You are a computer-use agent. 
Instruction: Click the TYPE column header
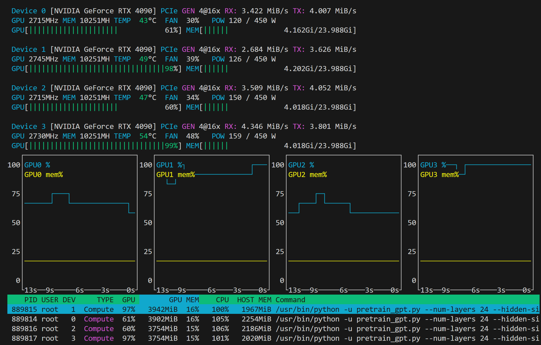[105, 300]
